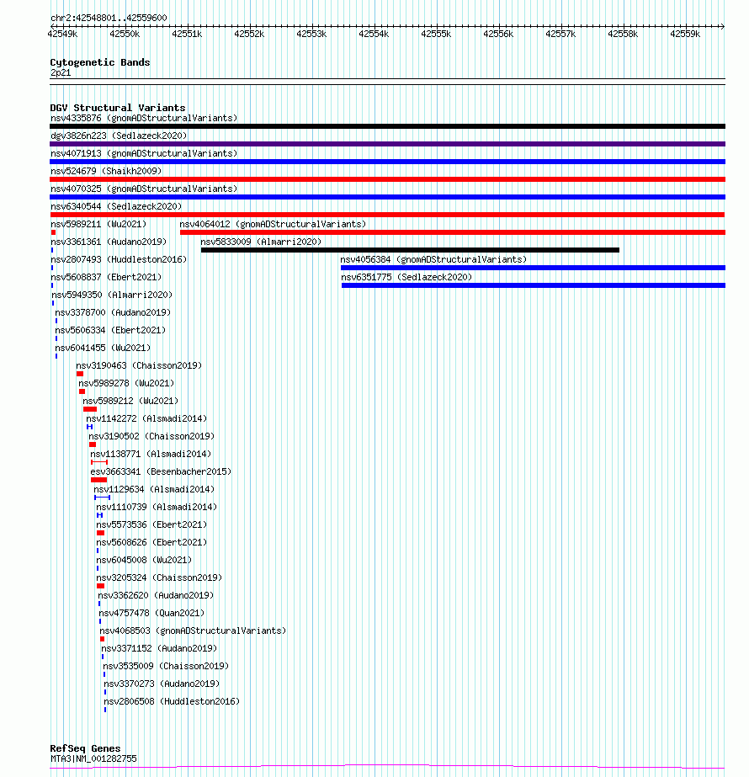This screenshot has height=777, width=749.
Task: Open nsv5989211 (Wu2021) variant label
Action: pos(98,224)
